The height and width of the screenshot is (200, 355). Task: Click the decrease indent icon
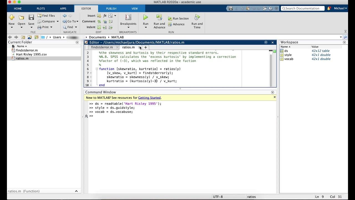[111, 27]
